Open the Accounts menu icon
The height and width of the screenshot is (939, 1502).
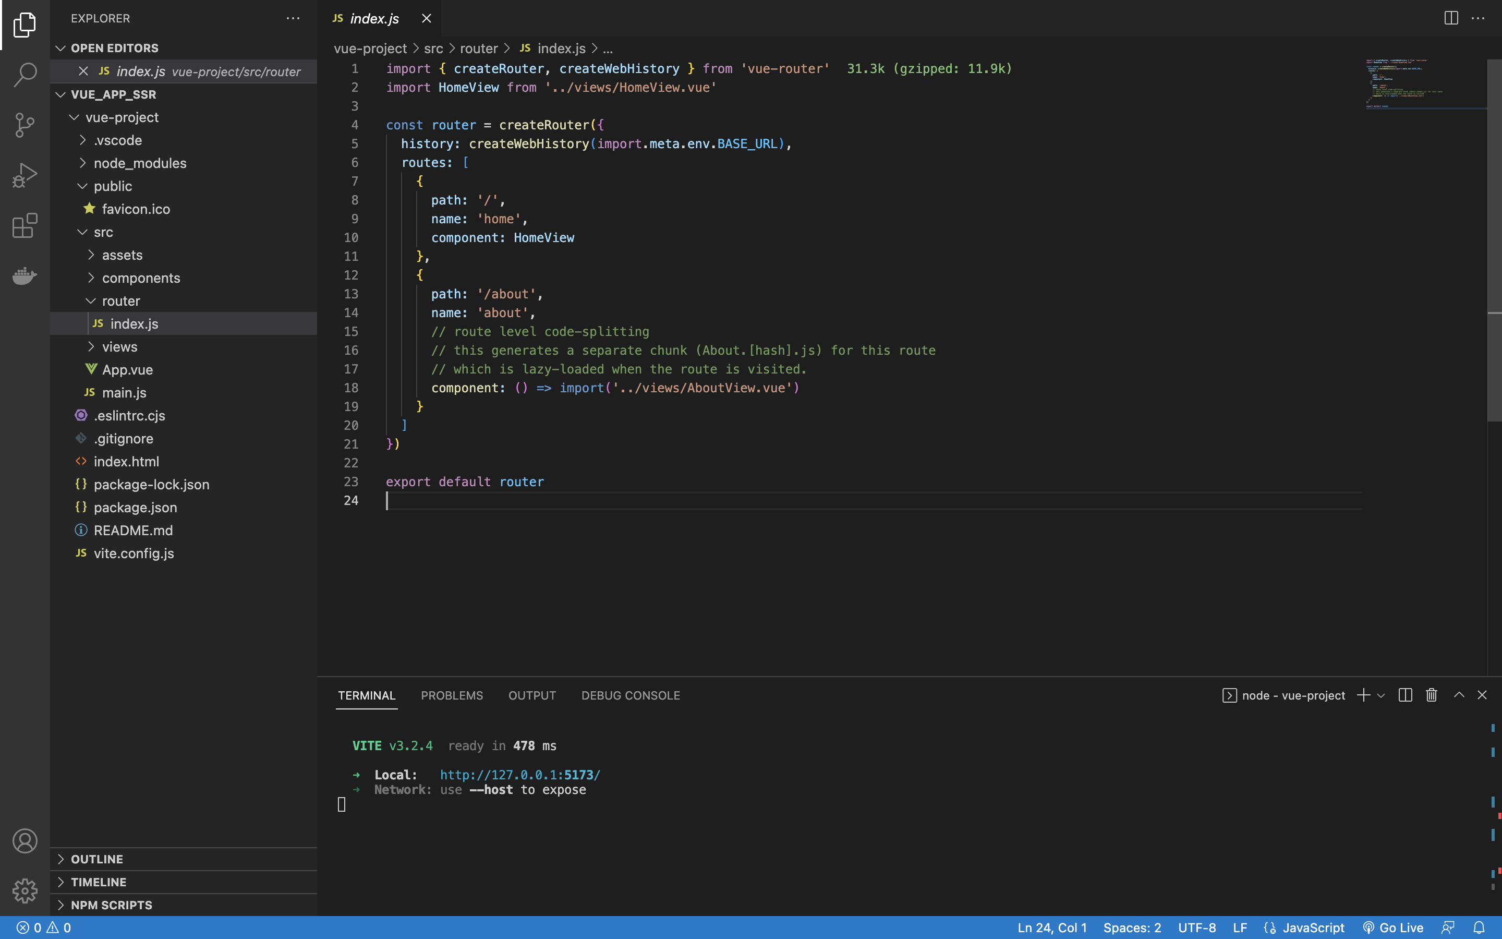tap(25, 841)
